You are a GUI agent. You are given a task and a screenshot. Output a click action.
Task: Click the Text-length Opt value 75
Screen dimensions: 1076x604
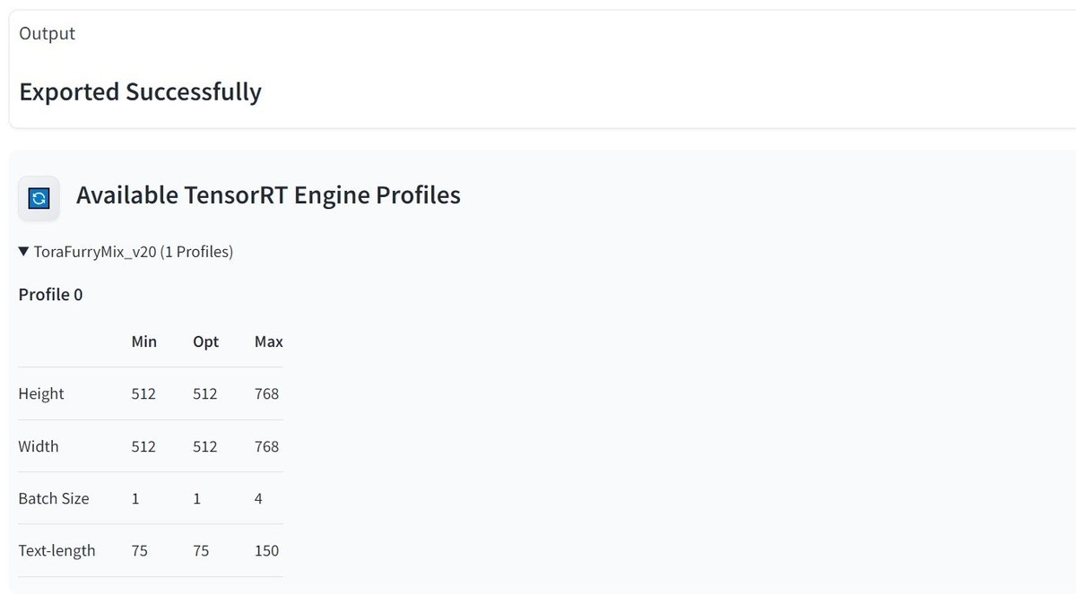click(201, 550)
